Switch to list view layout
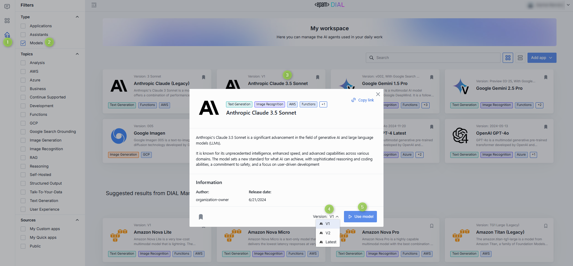Screen dimensions: 573x266 [520, 58]
